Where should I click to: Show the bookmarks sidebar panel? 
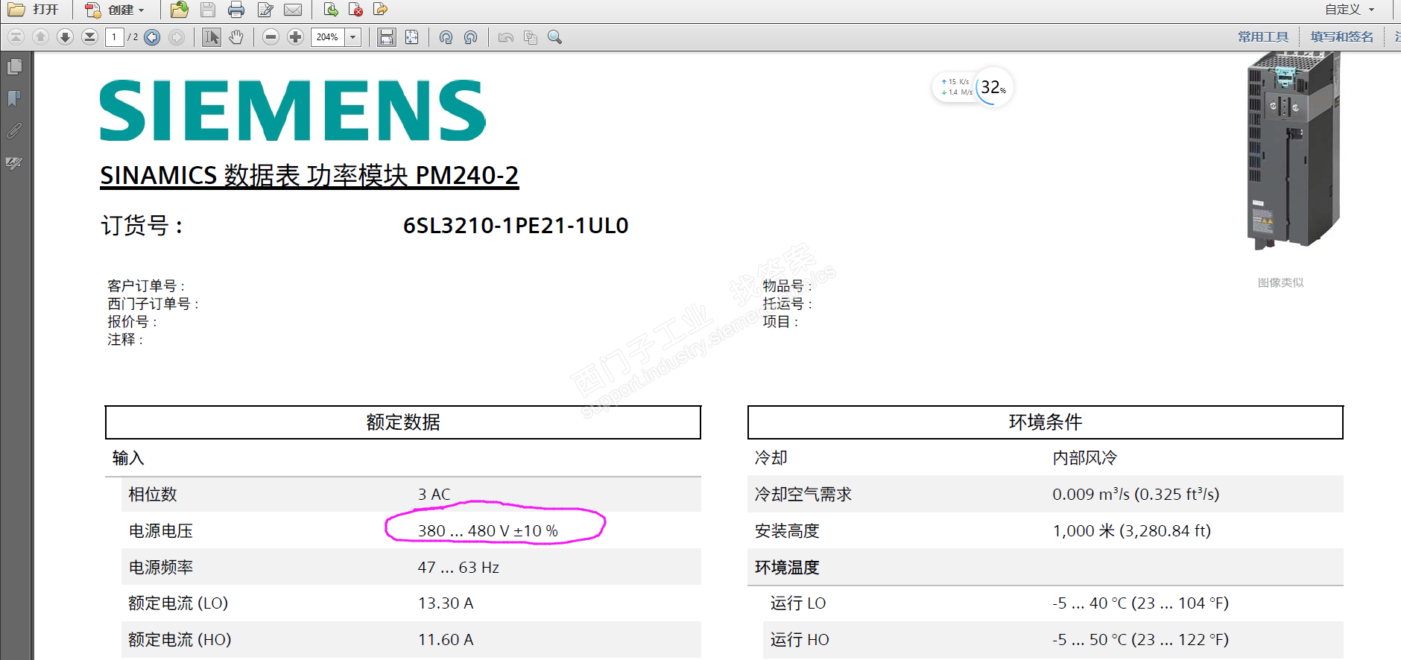click(14, 99)
